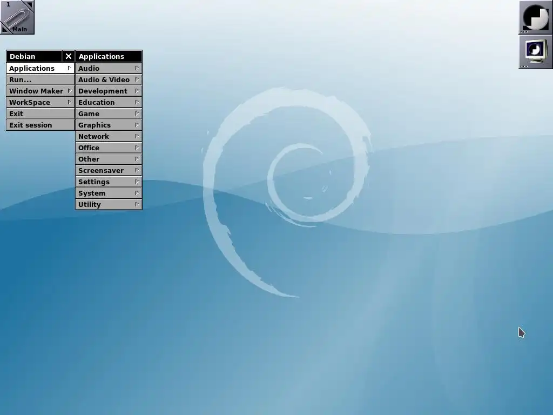The image size is (553, 415).
Task: Open the Graphics category
Action: [x=109, y=125]
